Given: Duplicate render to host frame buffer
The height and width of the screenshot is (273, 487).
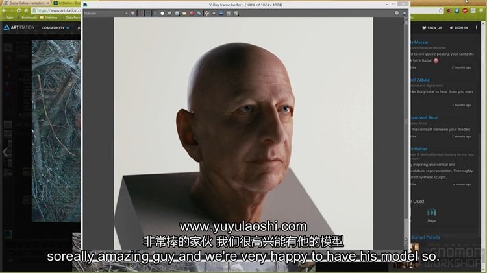Looking at the screenshot, I should [199, 14].
